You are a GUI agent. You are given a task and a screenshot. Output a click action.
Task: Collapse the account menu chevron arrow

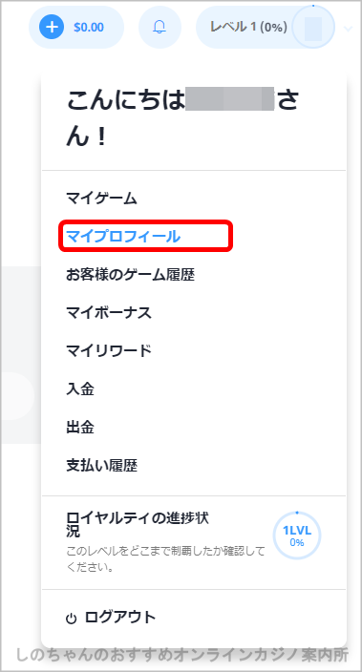tap(349, 29)
